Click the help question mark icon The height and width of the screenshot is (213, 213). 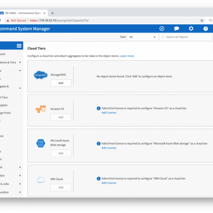click(x=205, y=29)
